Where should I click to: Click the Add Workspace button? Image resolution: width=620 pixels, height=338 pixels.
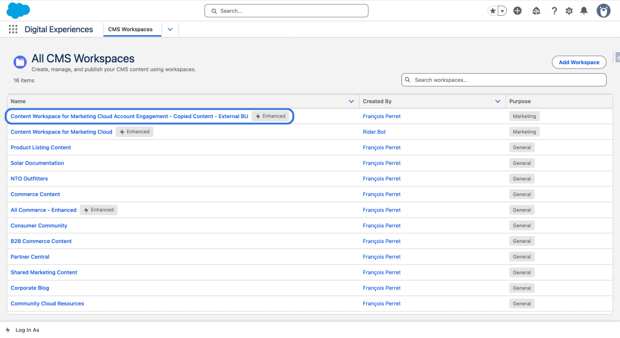pyautogui.click(x=579, y=62)
